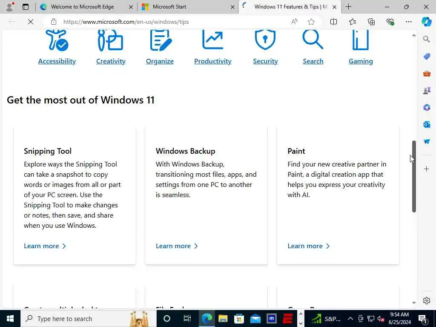
Task: Open the Organize category icon
Action: pyautogui.click(x=161, y=40)
